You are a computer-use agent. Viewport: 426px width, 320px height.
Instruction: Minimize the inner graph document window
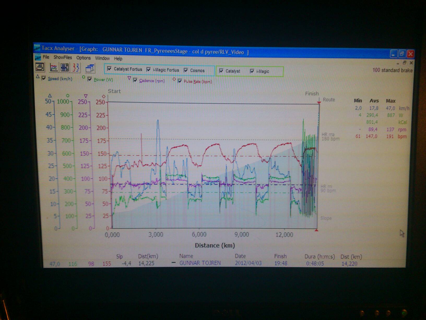coord(398,63)
